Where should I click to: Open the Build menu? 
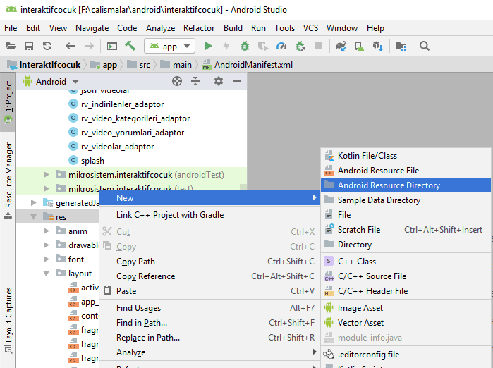pos(233,28)
